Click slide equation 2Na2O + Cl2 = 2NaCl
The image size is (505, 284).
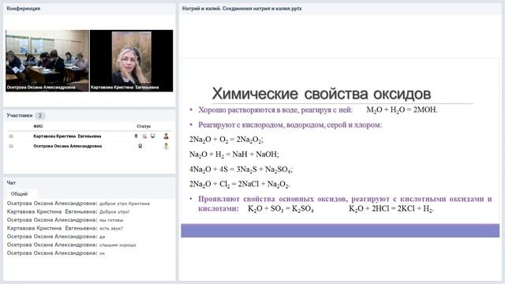pos(240,184)
